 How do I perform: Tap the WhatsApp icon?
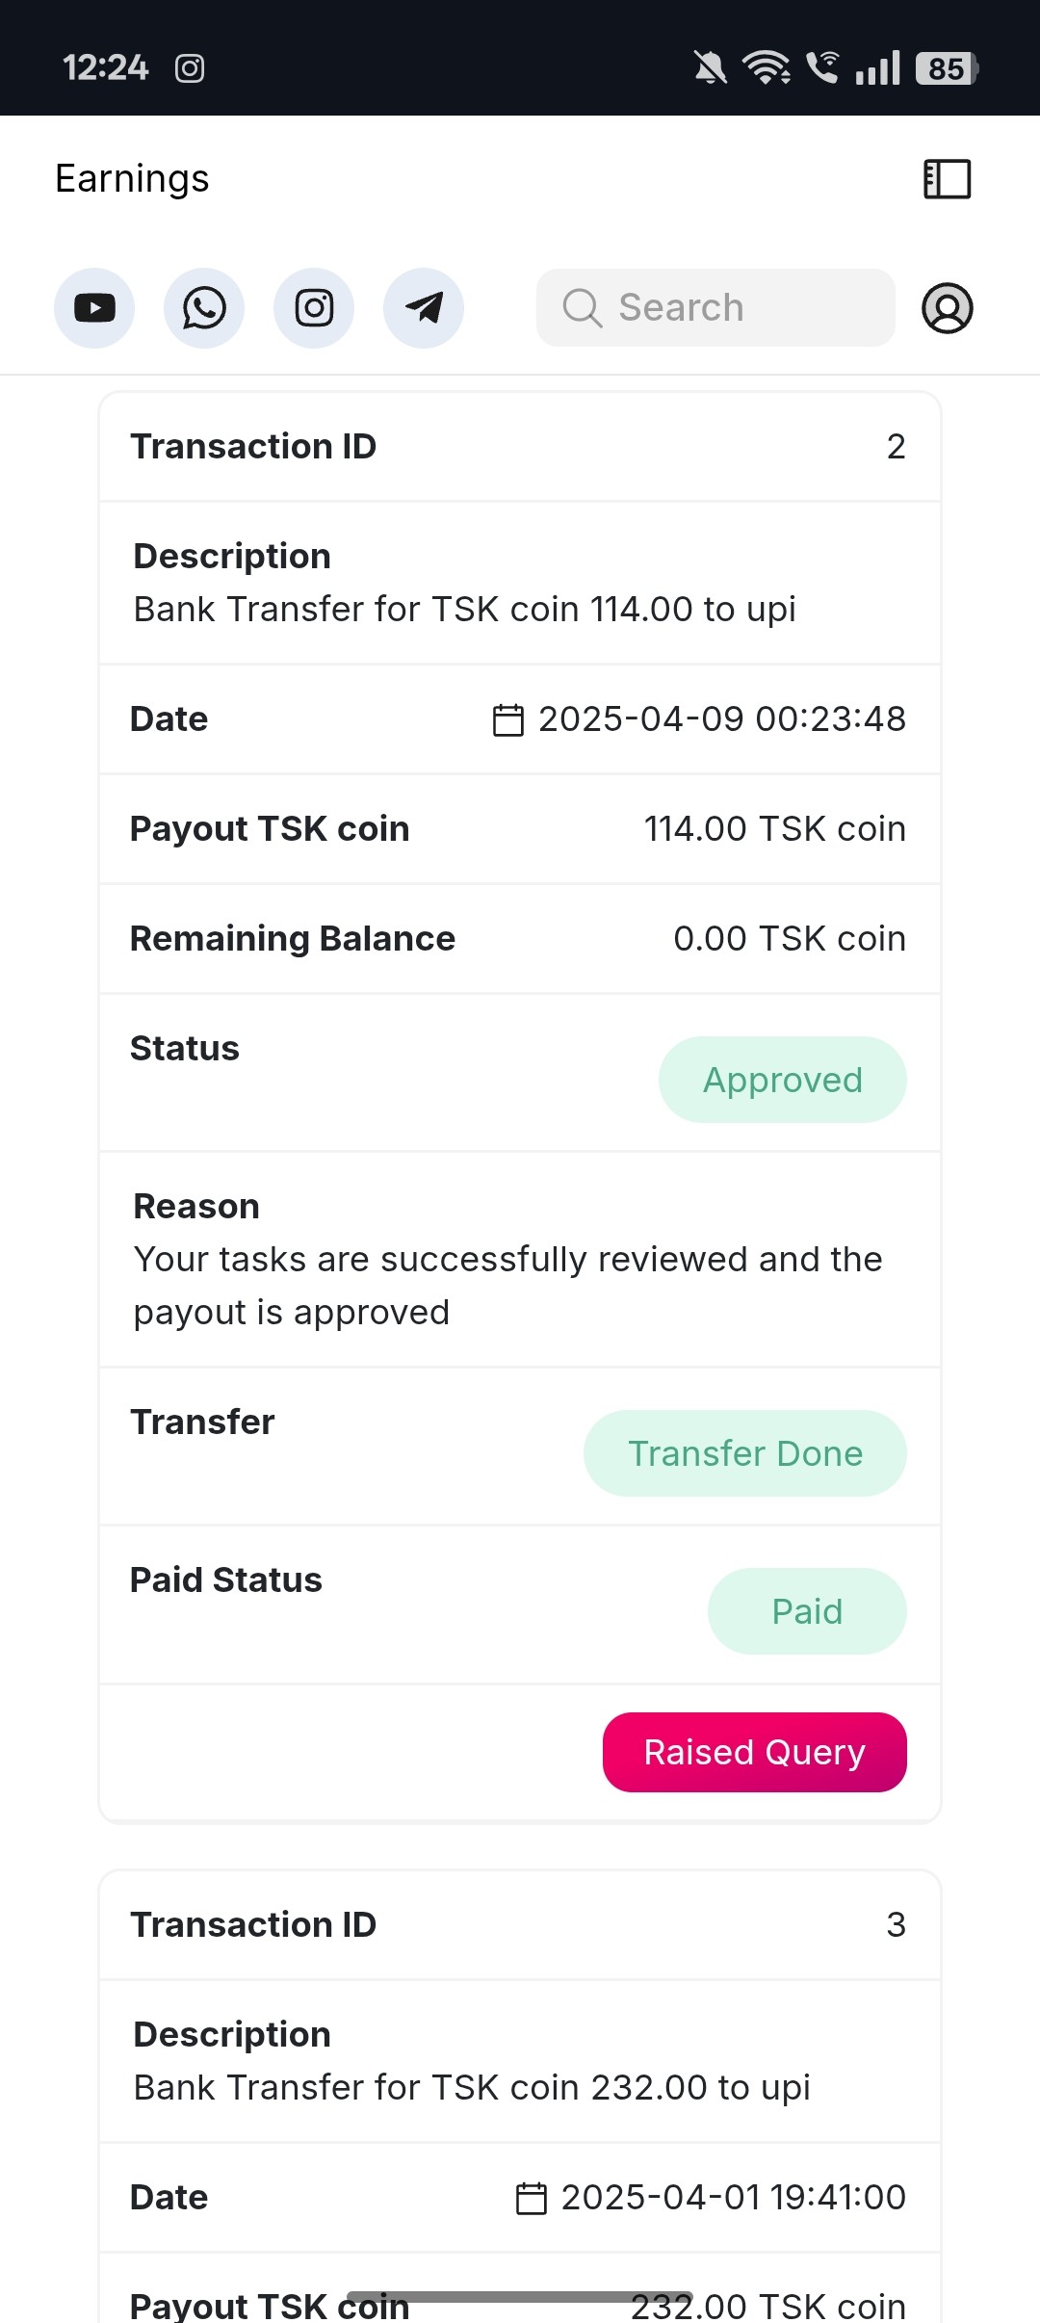point(204,308)
